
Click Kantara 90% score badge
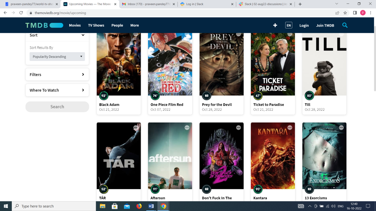point(258,189)
